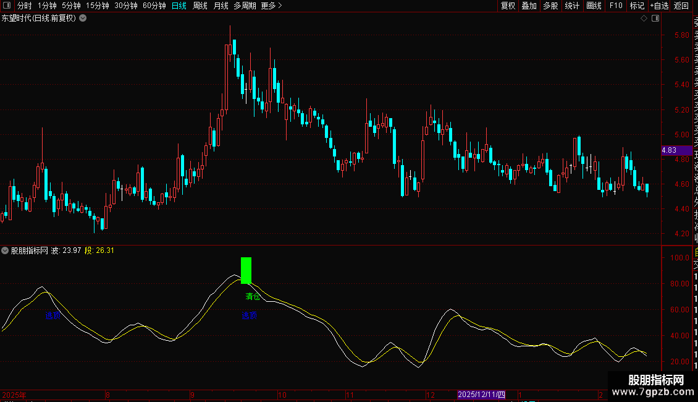Switch to 日线 daily chart
The width and height of the screenshot is (698, 402).
[x=179, y=6]
